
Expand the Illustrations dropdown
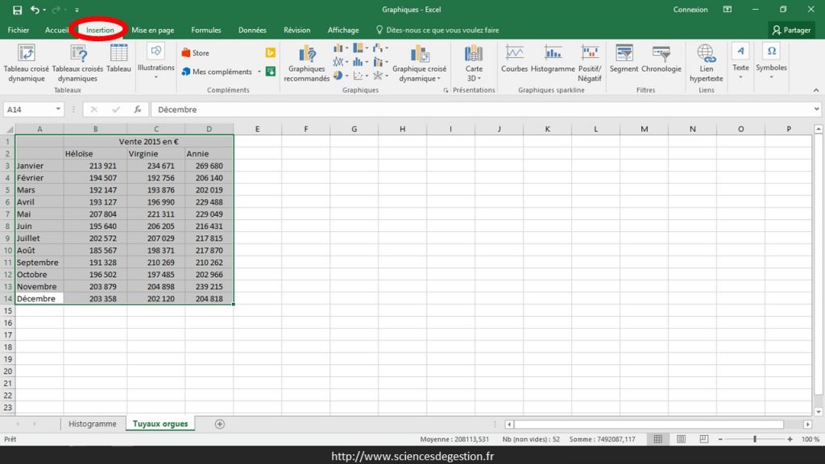click(155, 60)
